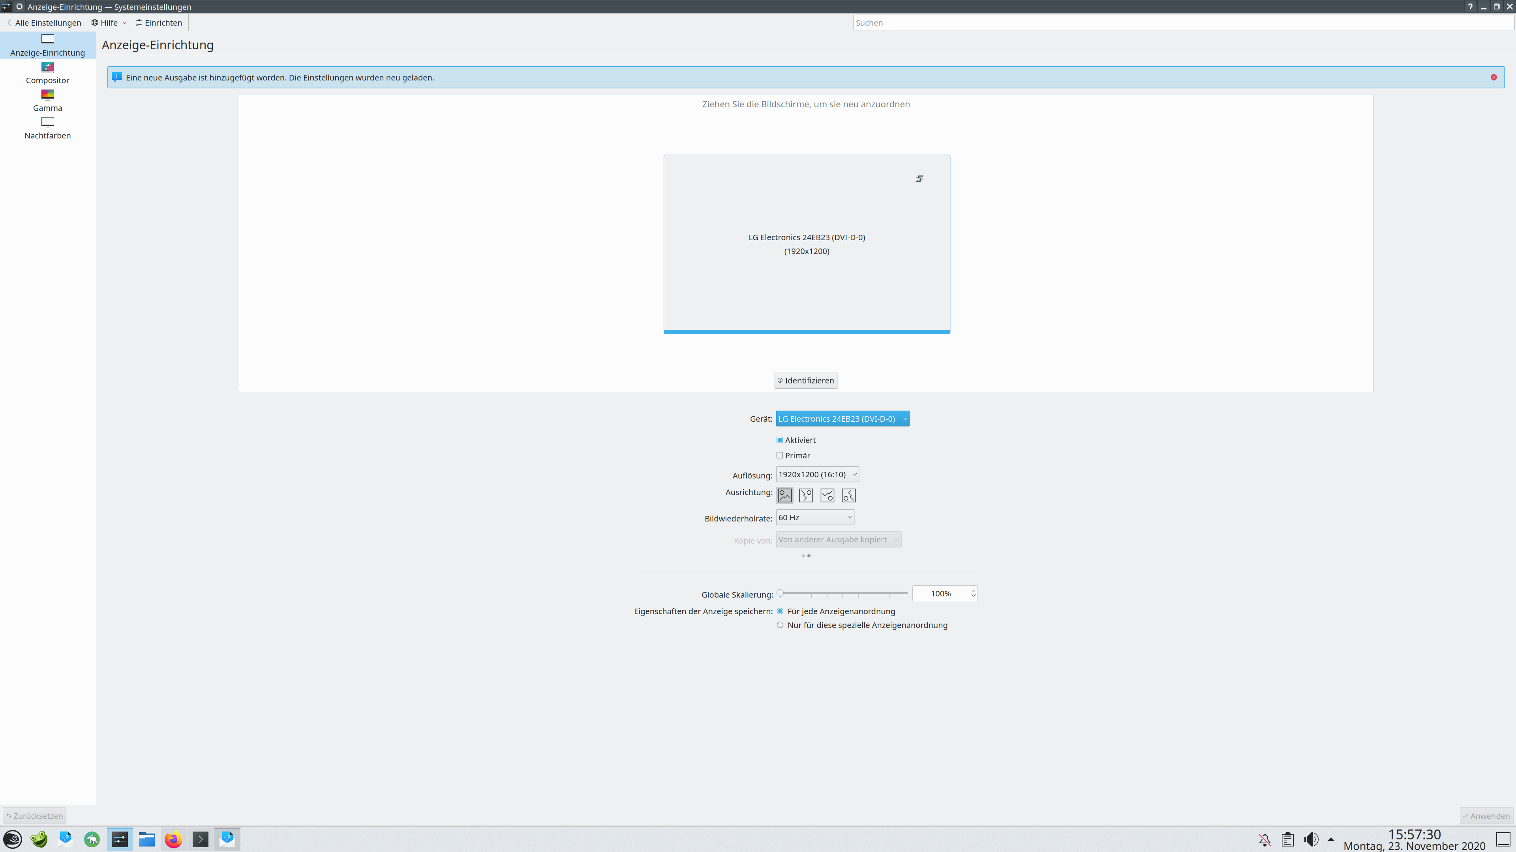This screenshot has width=1516, height=852.
Task: Open the openSUSE application launcher
Action: click(13, 839)
